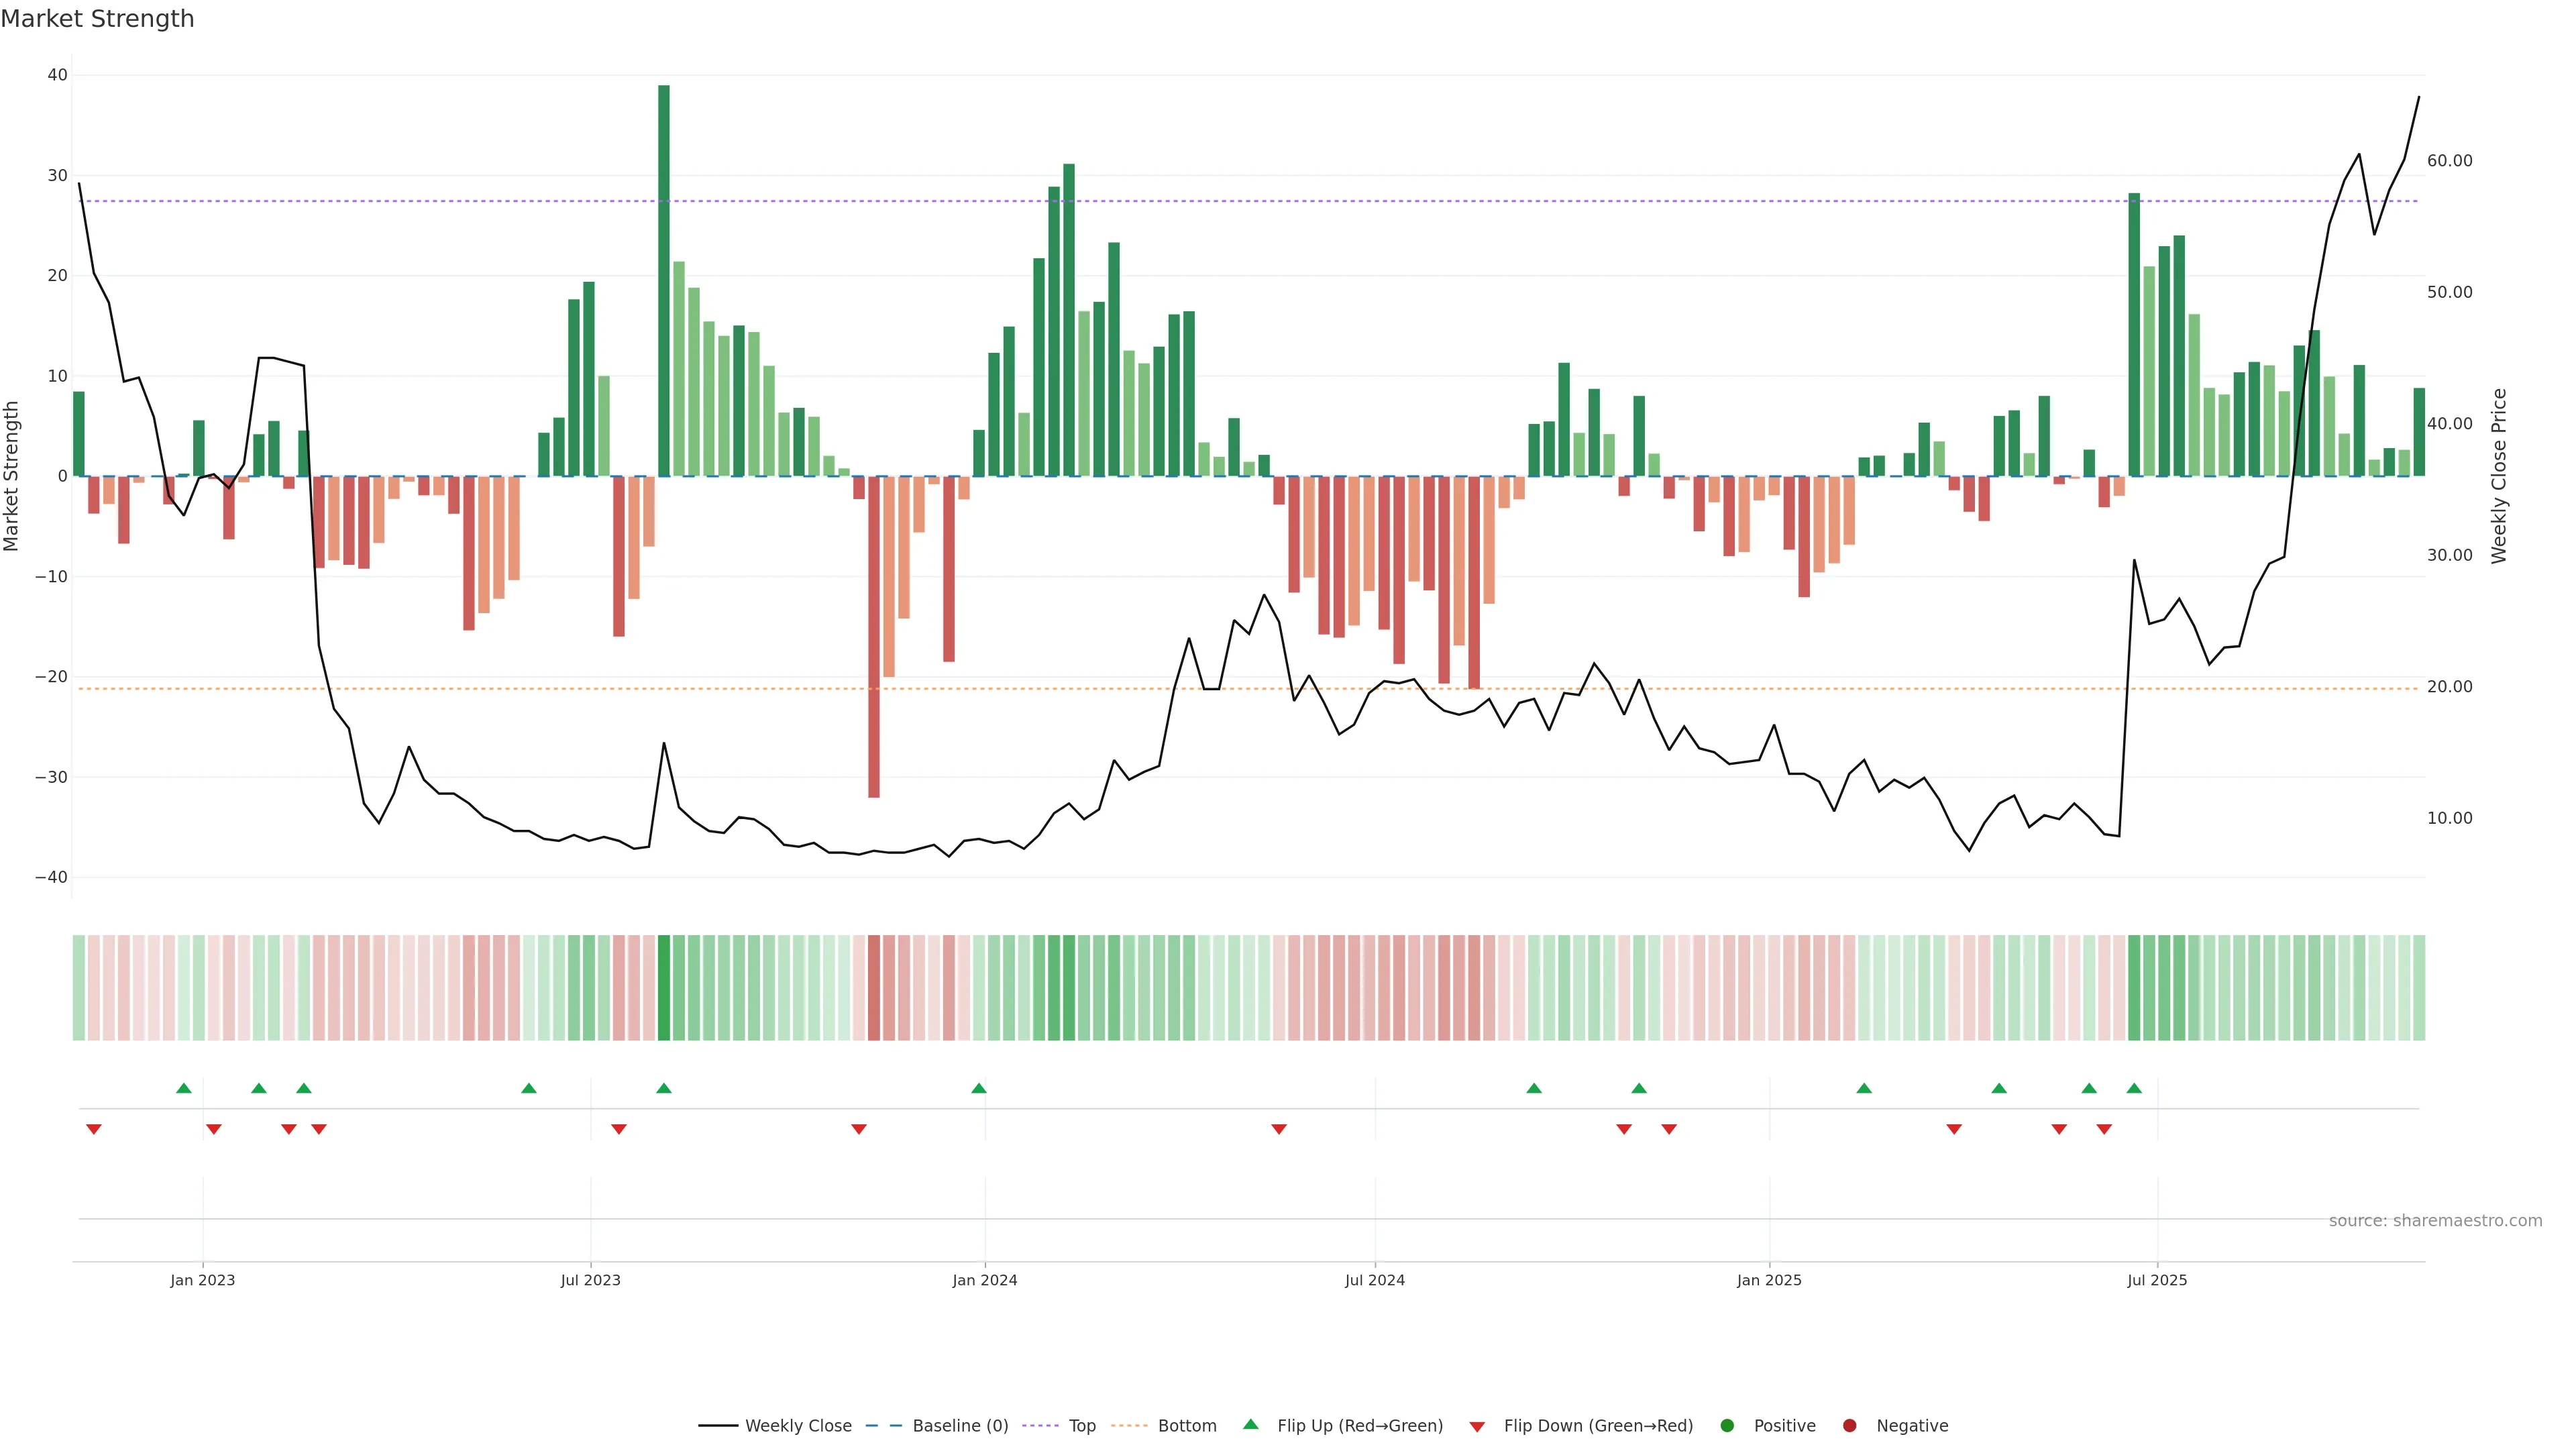Click the leftmost red flip-down triangle marker

click(94, 1129)
